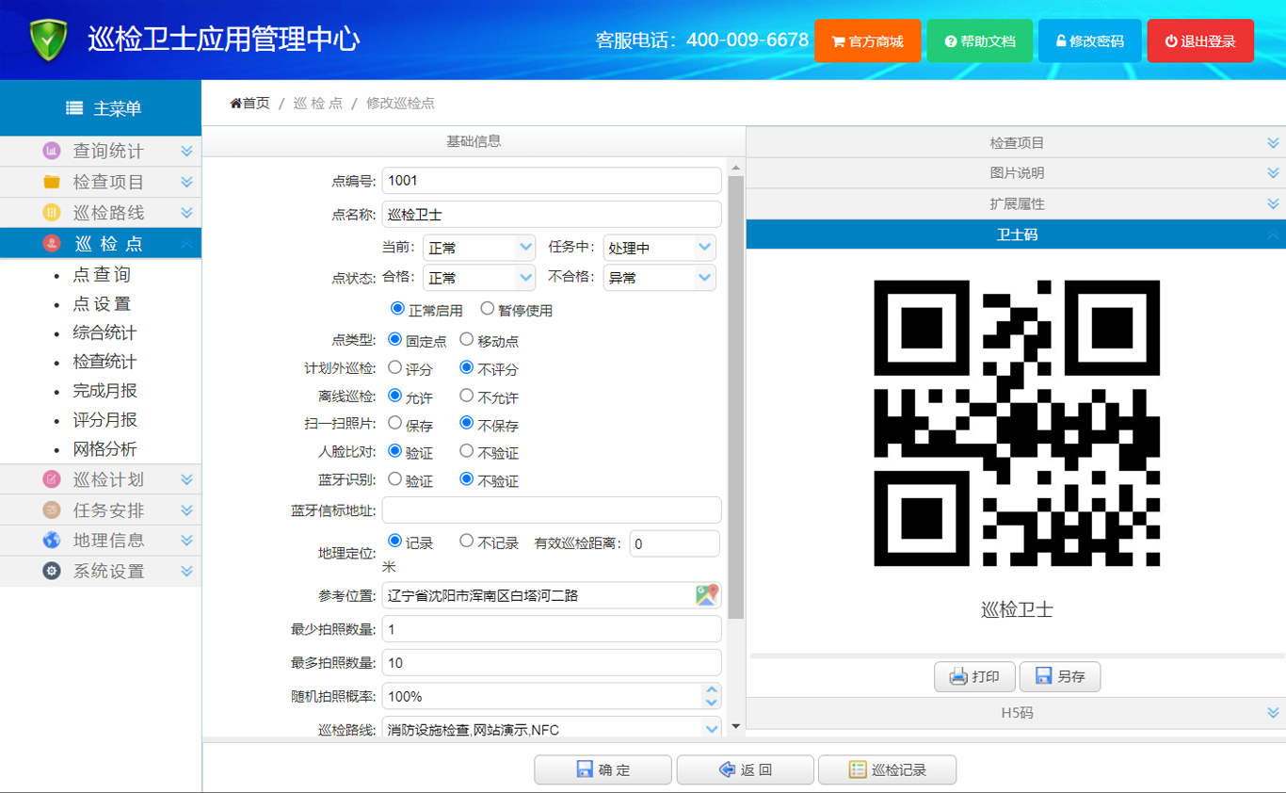Select the 暂停使用 radio button
Viewport: 1286px width, 793px height.
(x=487, y=309)
